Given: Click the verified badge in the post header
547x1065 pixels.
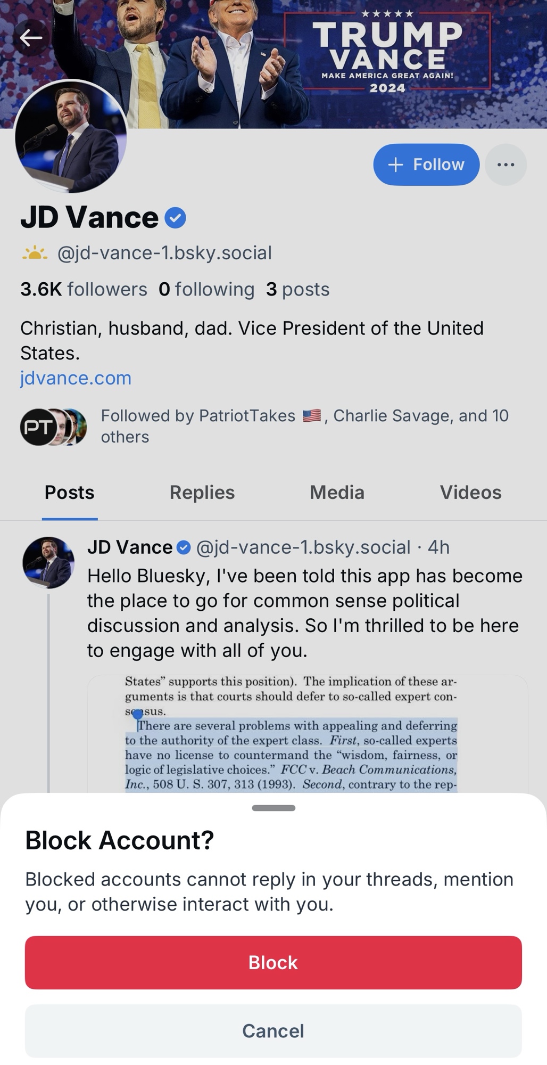Looking at the screenshot, I should [184, 547].
